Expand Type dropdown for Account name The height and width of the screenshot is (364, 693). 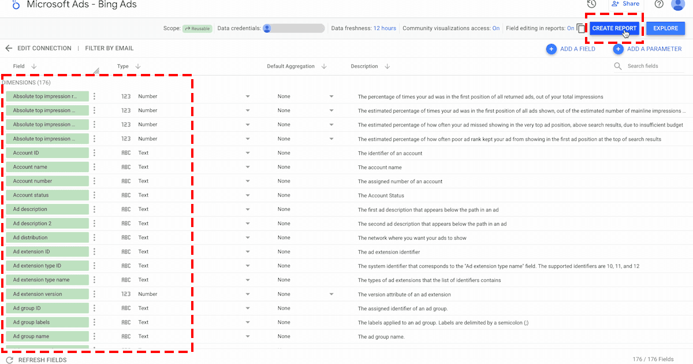247,167
